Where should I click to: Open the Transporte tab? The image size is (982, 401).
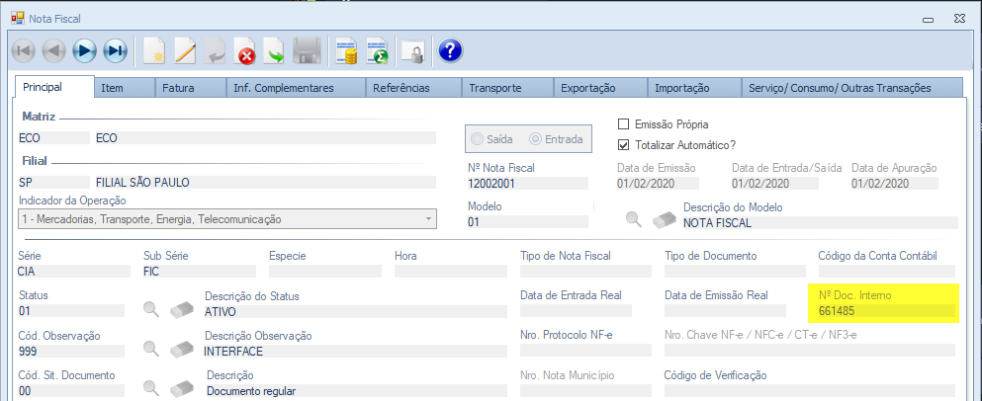[x=495, y=88]
